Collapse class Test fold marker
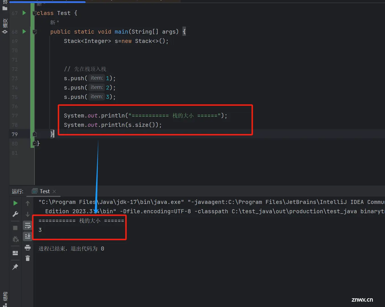Image resolution: width=385 pixels, height=307 pixels. click(x=35, y=13)
